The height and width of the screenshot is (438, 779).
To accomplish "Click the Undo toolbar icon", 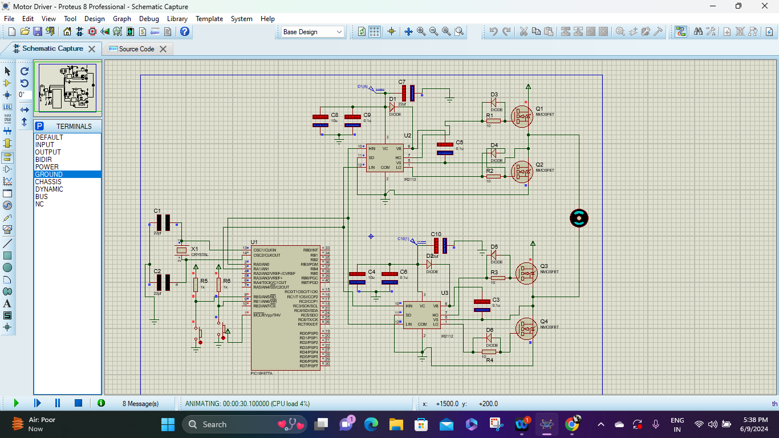I will point(494,31).
